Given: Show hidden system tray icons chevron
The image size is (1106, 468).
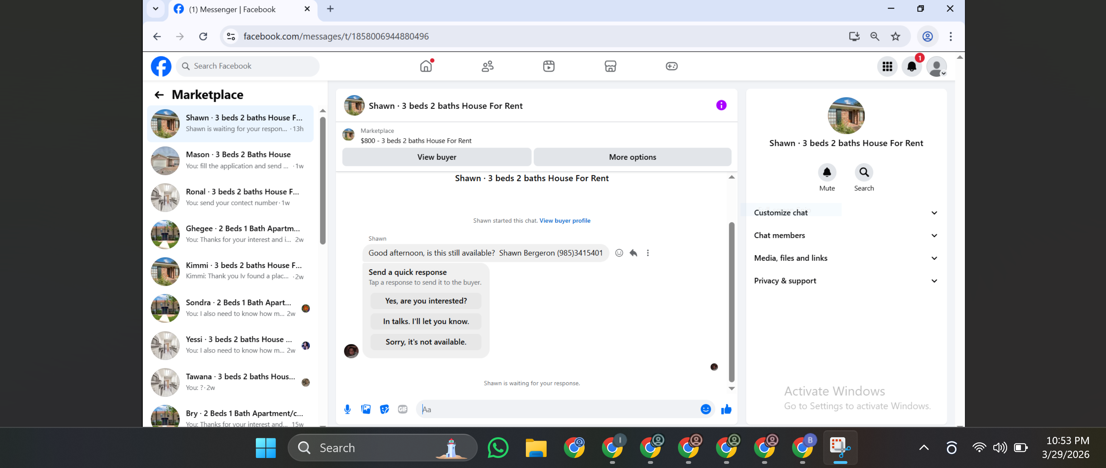Looking at the screenshot, I should 923,447.
